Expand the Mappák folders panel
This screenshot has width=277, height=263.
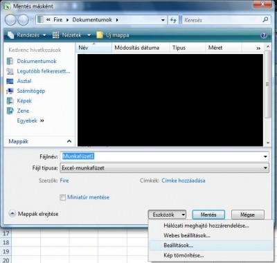[69, 141]
